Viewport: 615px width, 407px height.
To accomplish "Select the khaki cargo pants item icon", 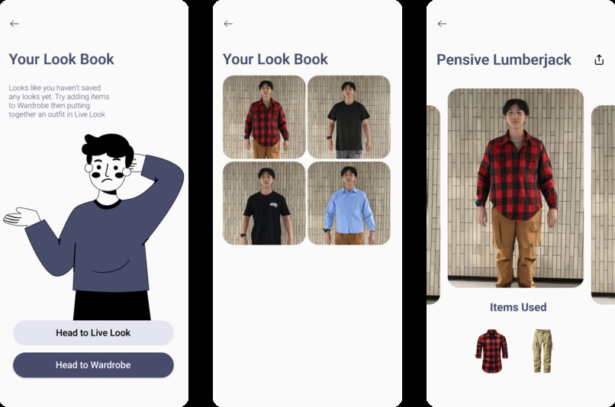I will click(543, 351).
